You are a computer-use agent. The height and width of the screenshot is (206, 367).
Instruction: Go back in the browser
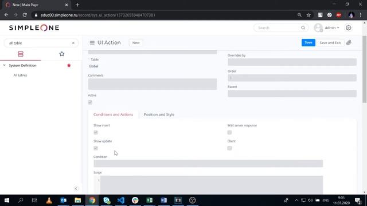[6, 15]
